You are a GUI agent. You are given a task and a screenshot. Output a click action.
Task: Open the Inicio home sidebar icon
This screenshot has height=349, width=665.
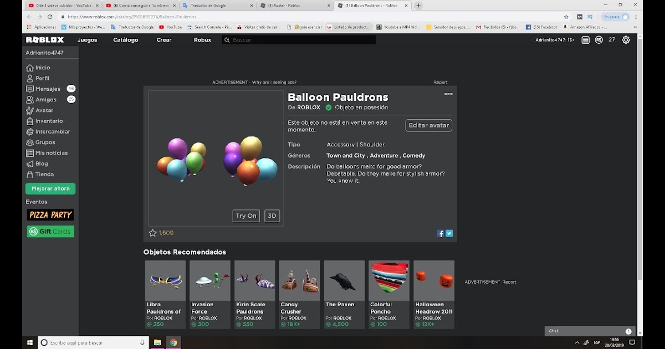pos(30,68)
